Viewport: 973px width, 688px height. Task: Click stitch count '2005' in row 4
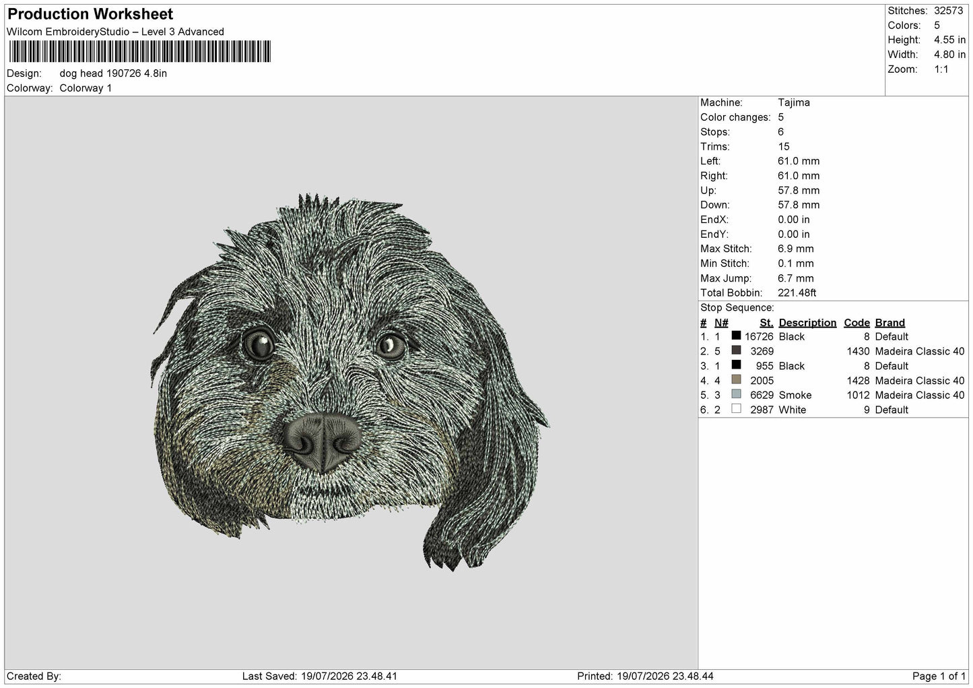tap(762, 381)
